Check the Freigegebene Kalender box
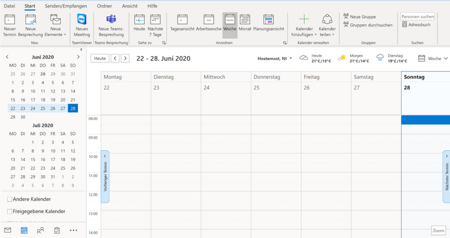450x238 pixels. (9, 211)
